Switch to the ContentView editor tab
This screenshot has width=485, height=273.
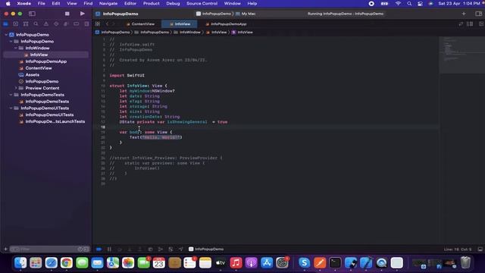pos(140,24)
